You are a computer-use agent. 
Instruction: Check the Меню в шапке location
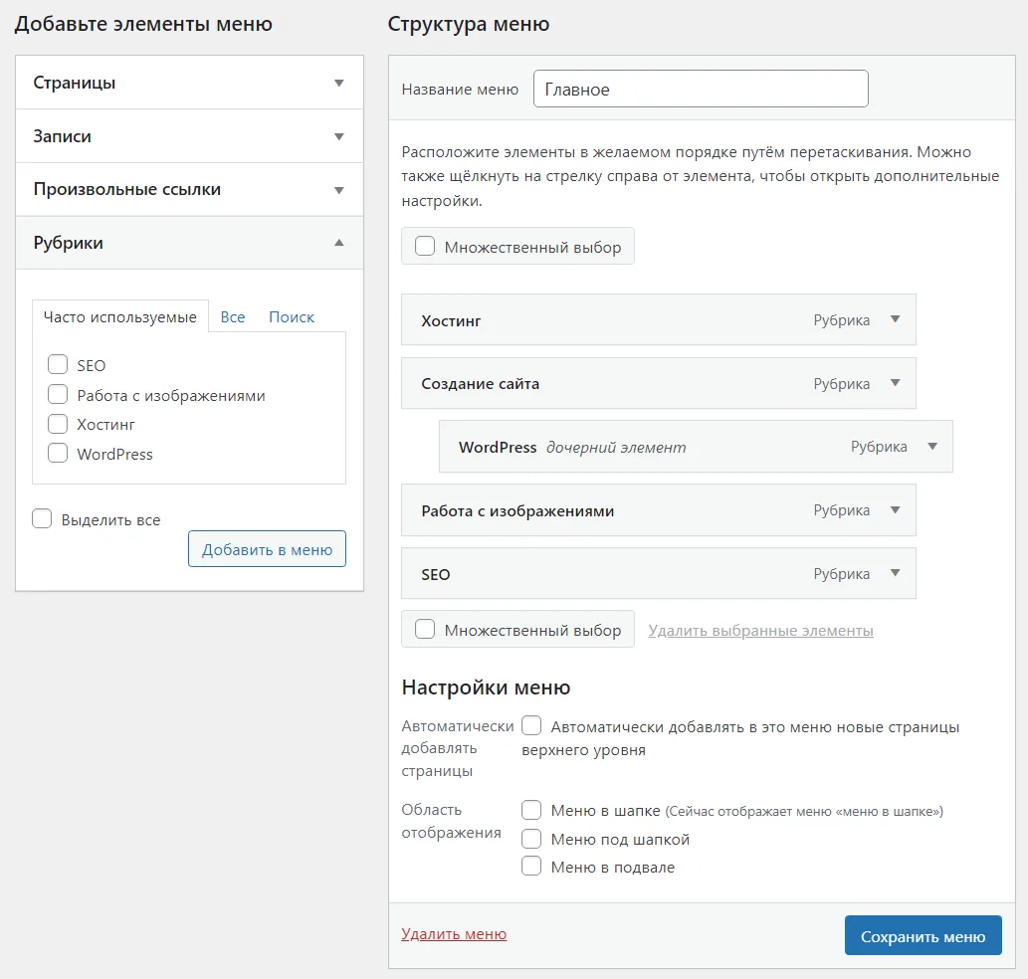tap(531, 810)
